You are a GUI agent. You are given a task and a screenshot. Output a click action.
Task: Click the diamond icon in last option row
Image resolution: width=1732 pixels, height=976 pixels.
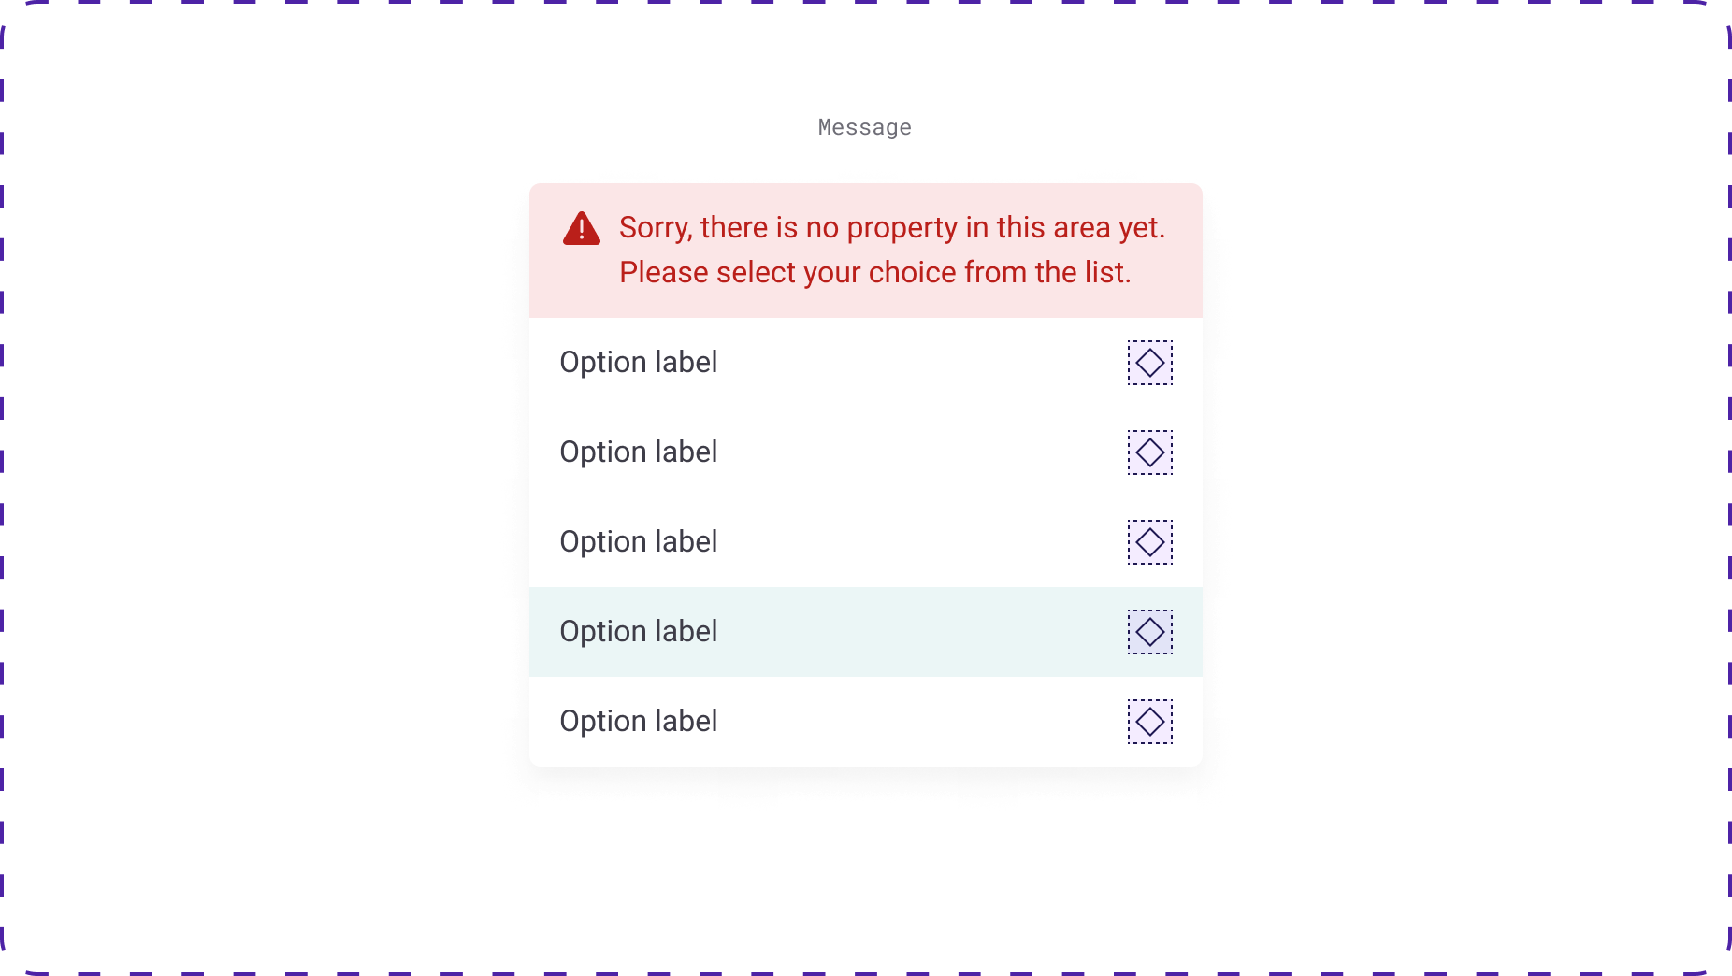tap(1149, 722)
